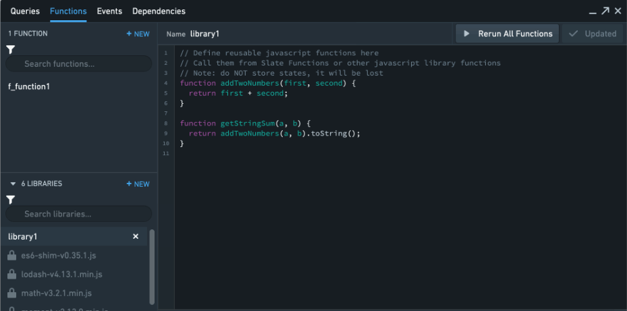Click the 1 FUNCTION header text
This screenshot has width=627, height=311.
[x=28, y=34]
